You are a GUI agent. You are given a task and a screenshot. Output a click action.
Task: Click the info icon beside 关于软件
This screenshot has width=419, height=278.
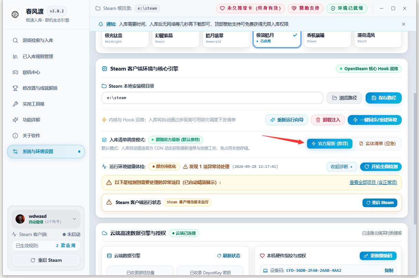[x=15, y=136]
